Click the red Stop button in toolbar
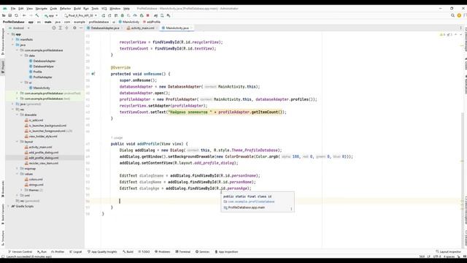Viewport: 467px width, 263px height. [x=147, y=15]
